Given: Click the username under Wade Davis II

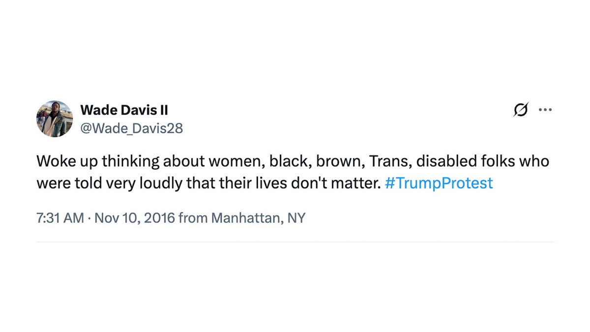Looking at the screenshot, I should [x=131, y=128].
